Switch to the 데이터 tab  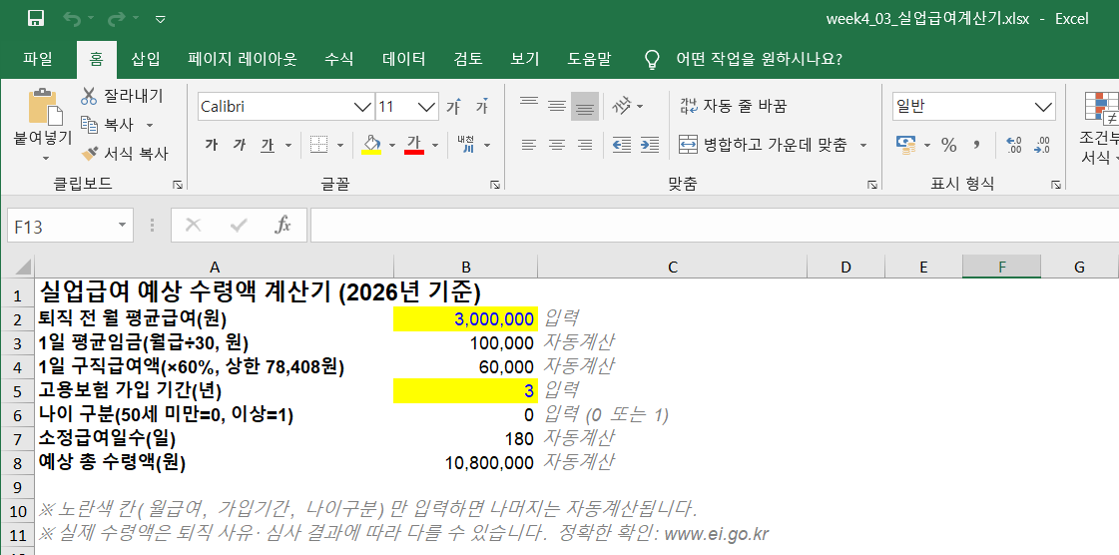click(404, 59)
